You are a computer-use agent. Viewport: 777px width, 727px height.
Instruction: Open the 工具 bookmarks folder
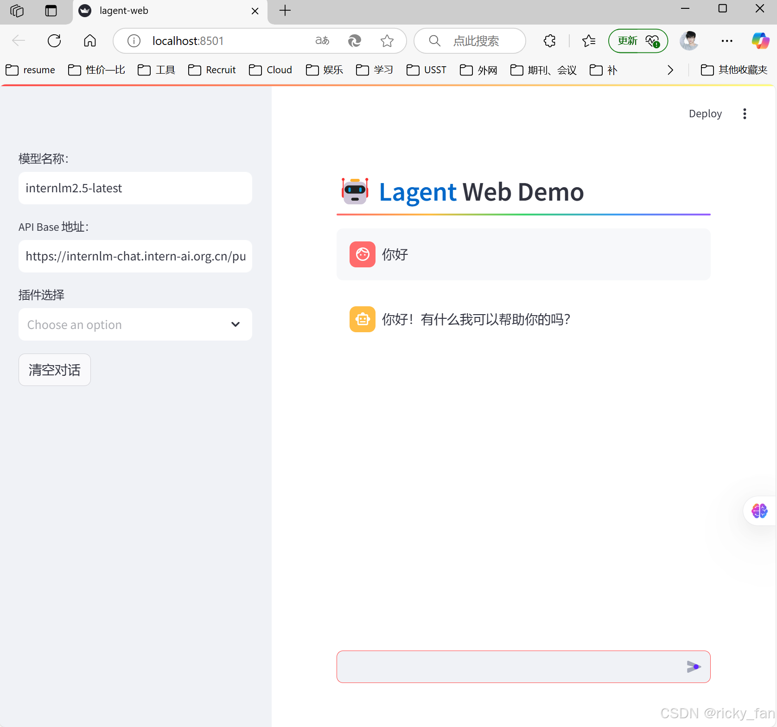coord(156,70)
